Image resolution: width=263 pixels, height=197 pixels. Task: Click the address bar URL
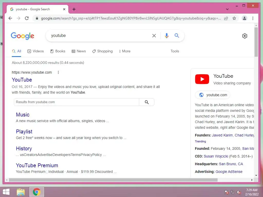131,18
